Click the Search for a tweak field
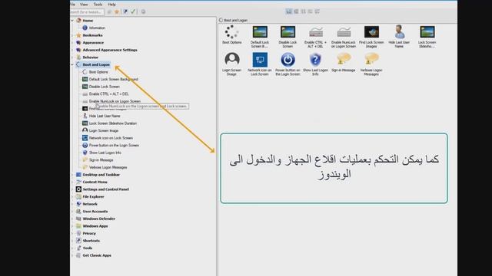 87,12
